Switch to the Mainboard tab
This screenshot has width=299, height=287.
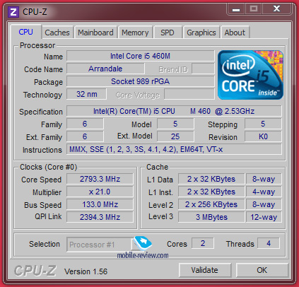point(95,33)
